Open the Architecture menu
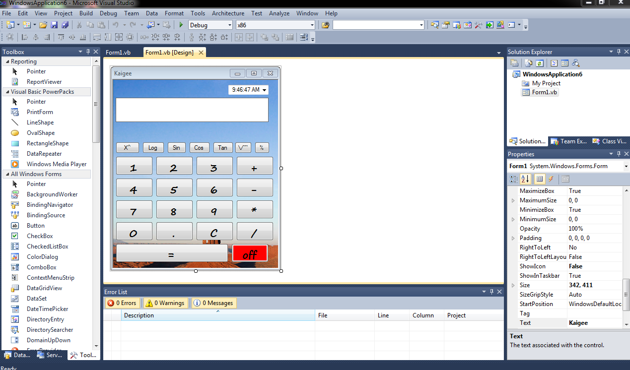This screenshot has height=370, width=630. pyautogui.click(x=227, y=13)
